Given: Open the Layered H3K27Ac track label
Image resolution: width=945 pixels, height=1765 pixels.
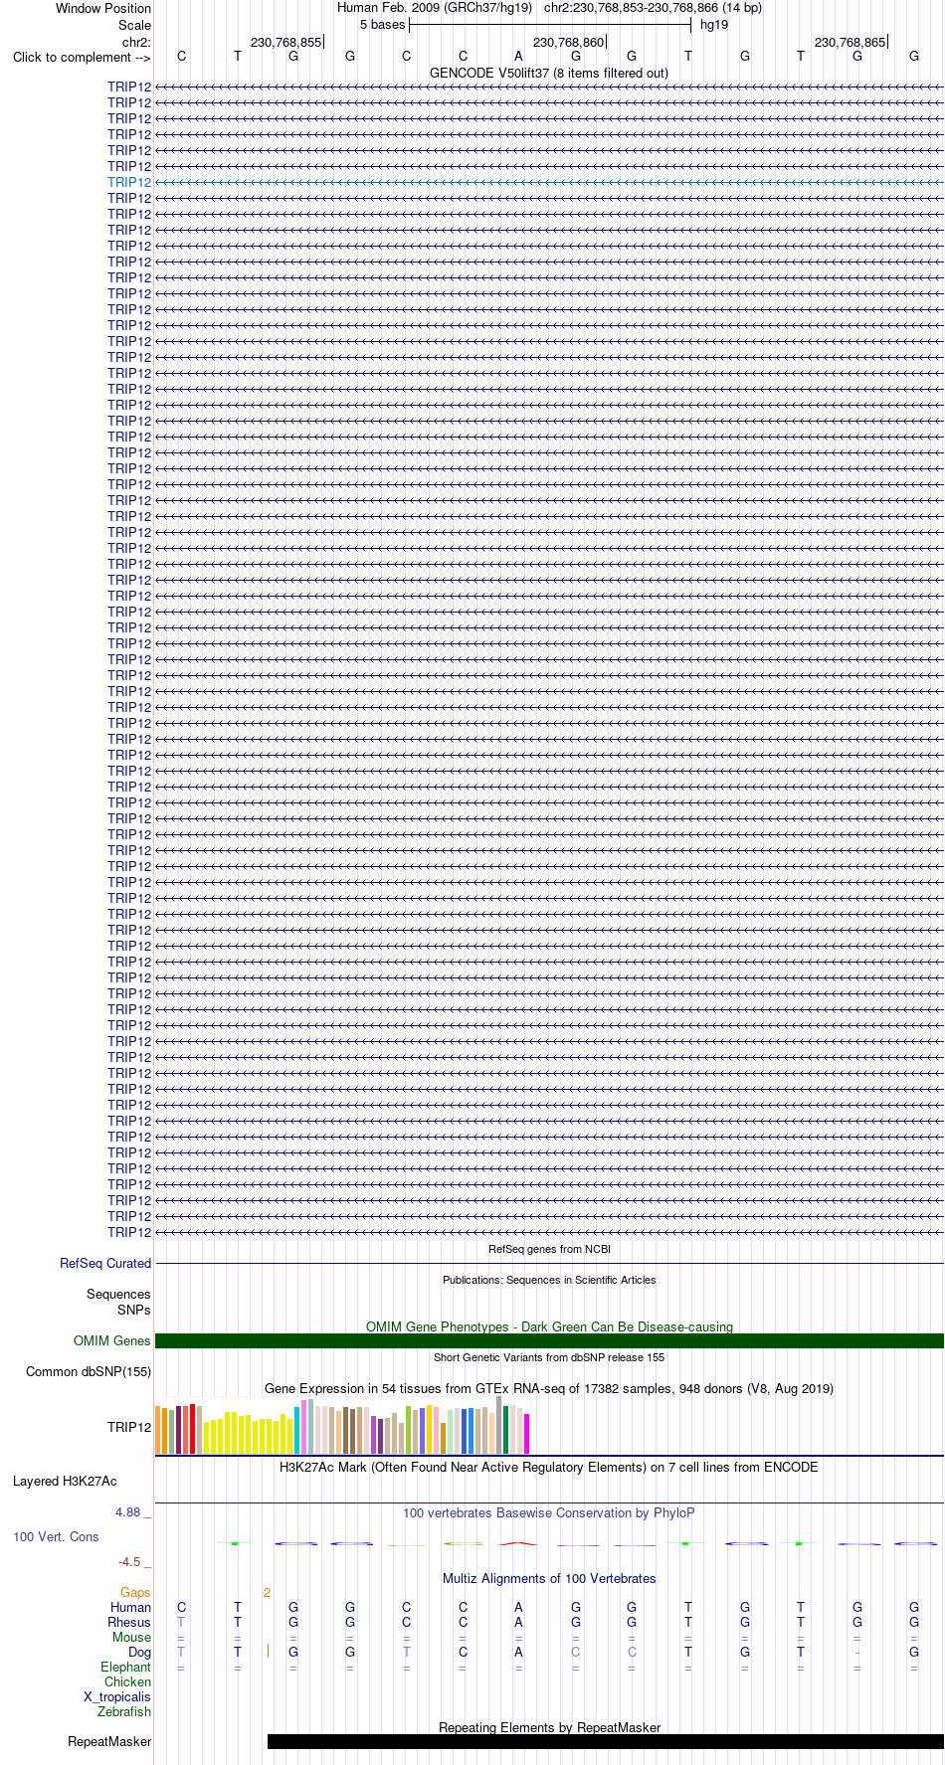Looking at the screenshot, I should pyautogui.click(x=65, y=1482).
